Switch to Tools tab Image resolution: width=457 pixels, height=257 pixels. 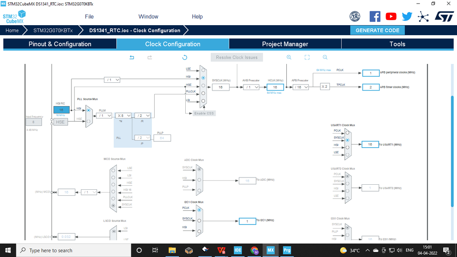398,44
